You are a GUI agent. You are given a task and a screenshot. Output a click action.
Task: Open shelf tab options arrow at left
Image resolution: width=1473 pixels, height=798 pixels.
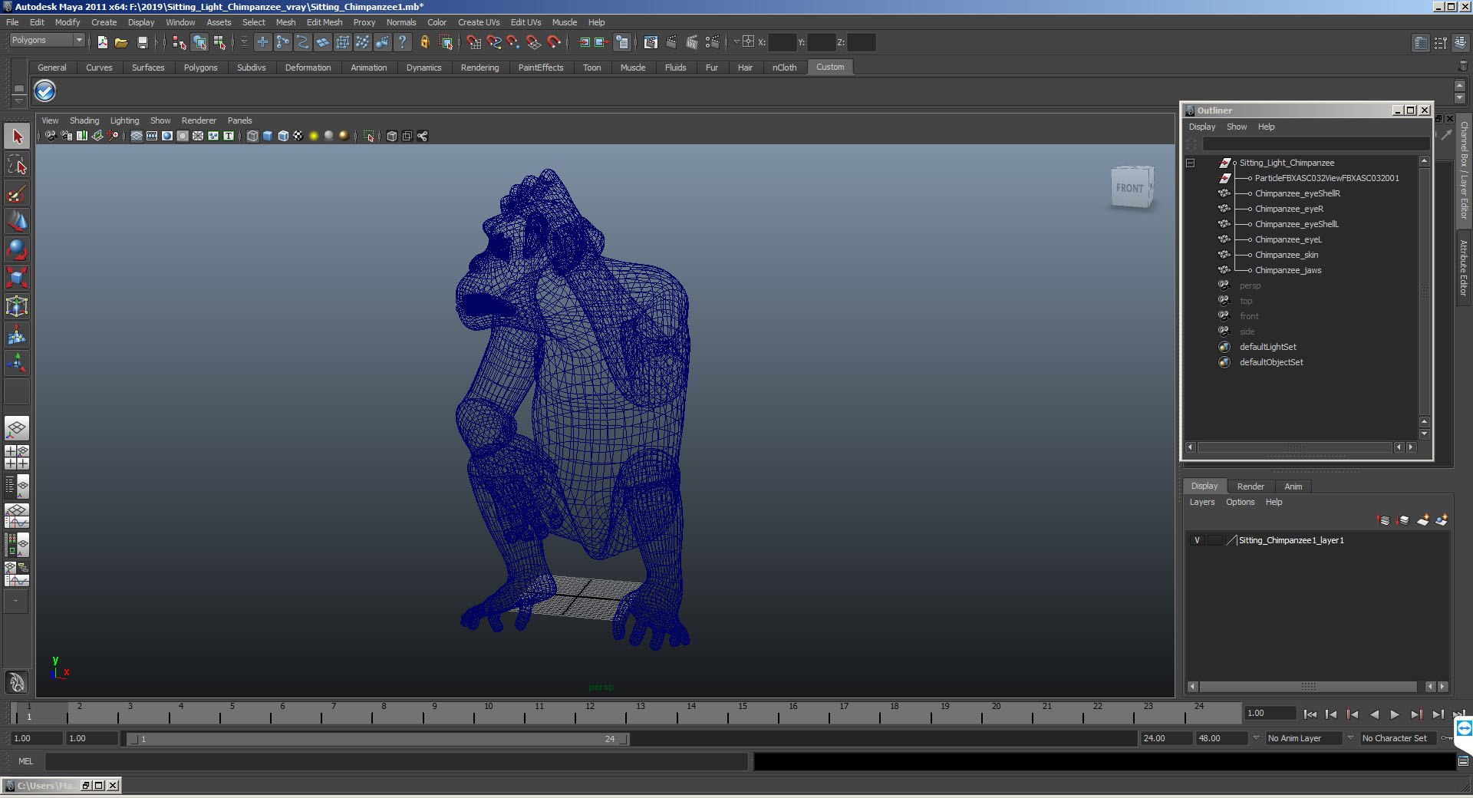pos(19,101)
